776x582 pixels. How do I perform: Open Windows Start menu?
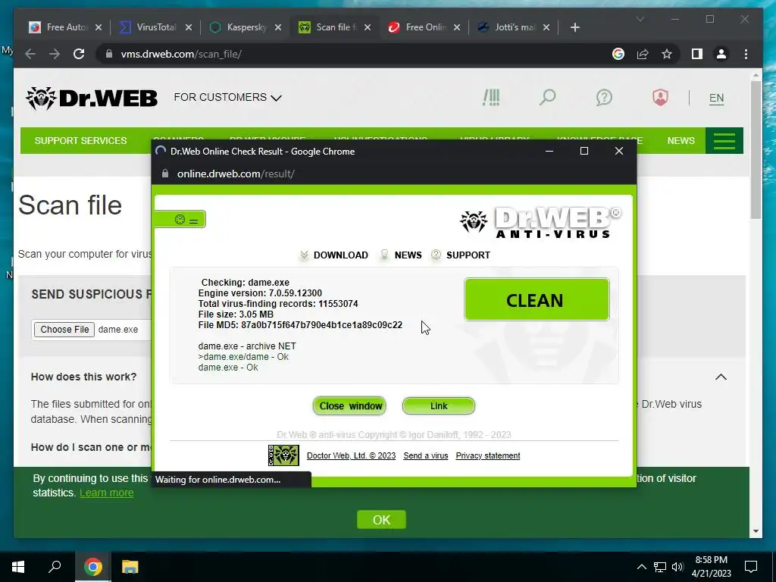pyautogui.click(x=18, y=567)
